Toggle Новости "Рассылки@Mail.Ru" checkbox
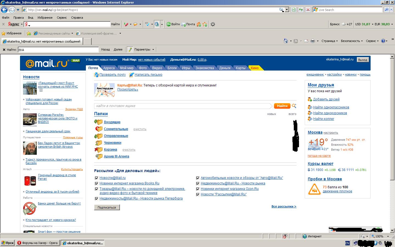 click(198, 194)
